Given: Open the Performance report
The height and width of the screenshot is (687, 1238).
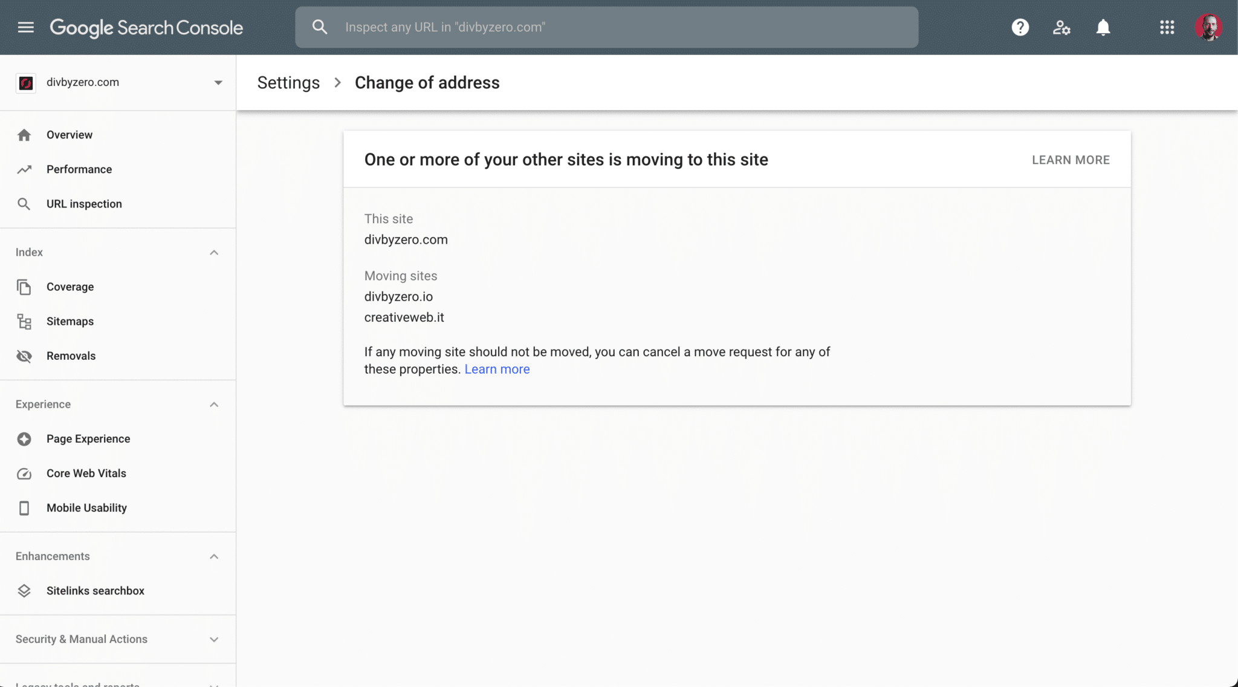Looking at the screenshot, I should pos(79,169).
